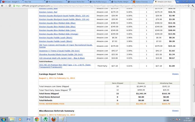The image size is (195, 122).
Task: Click the $15.16 fee for Old Town kayak
Action: coord(172,46)
